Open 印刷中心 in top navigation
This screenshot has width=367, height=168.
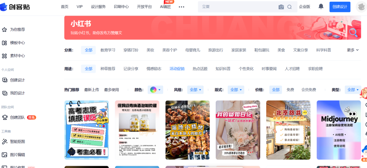121,7
